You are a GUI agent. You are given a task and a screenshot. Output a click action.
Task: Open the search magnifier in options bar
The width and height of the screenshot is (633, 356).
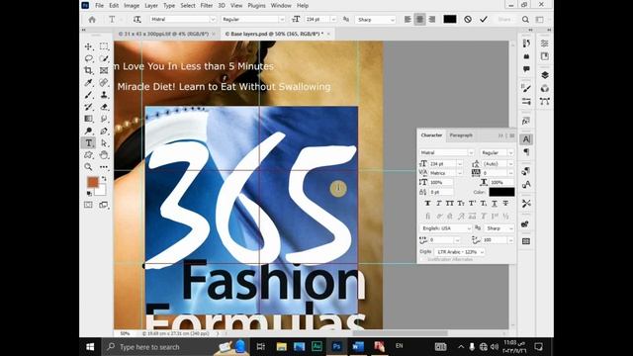point(525,20)
